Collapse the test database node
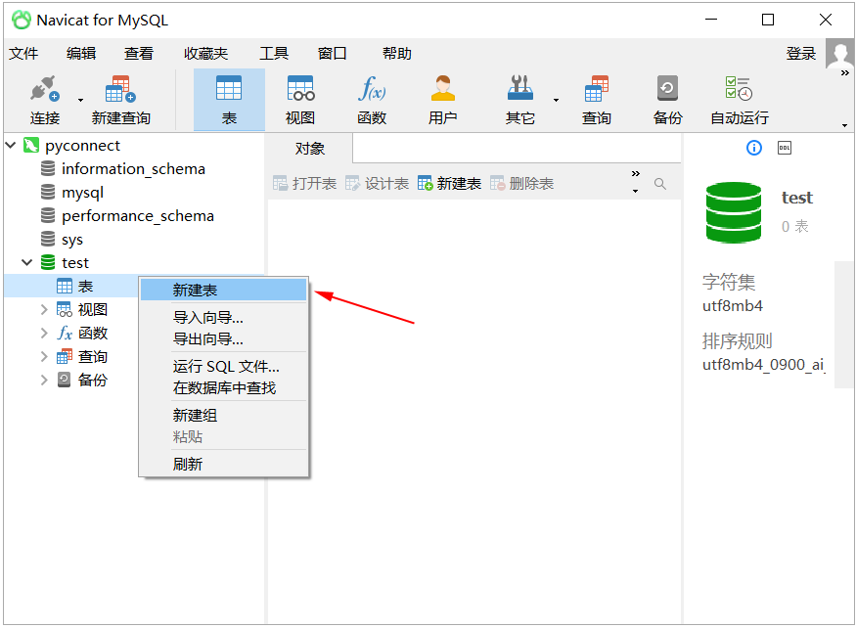The image size is (856, 628). [x=26, y=262]
